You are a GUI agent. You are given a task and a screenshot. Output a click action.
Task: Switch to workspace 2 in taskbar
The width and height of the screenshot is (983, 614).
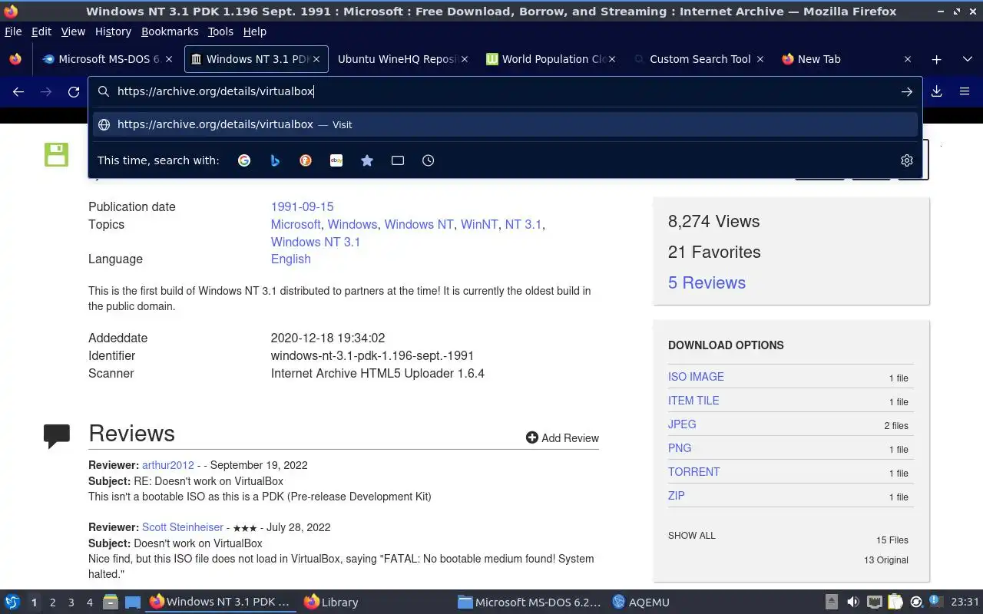pos(52,602)
